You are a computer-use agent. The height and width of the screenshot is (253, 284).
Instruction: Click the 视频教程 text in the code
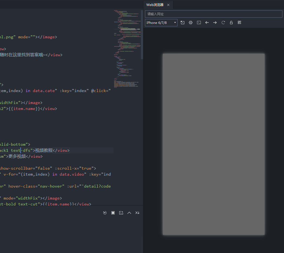tap(44, 150)
